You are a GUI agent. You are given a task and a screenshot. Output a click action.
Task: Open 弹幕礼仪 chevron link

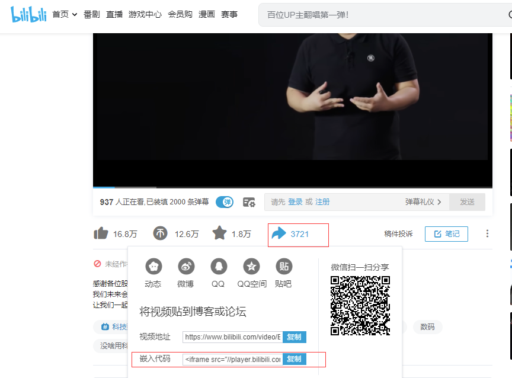pyautogui.click(x=423, y=202)
